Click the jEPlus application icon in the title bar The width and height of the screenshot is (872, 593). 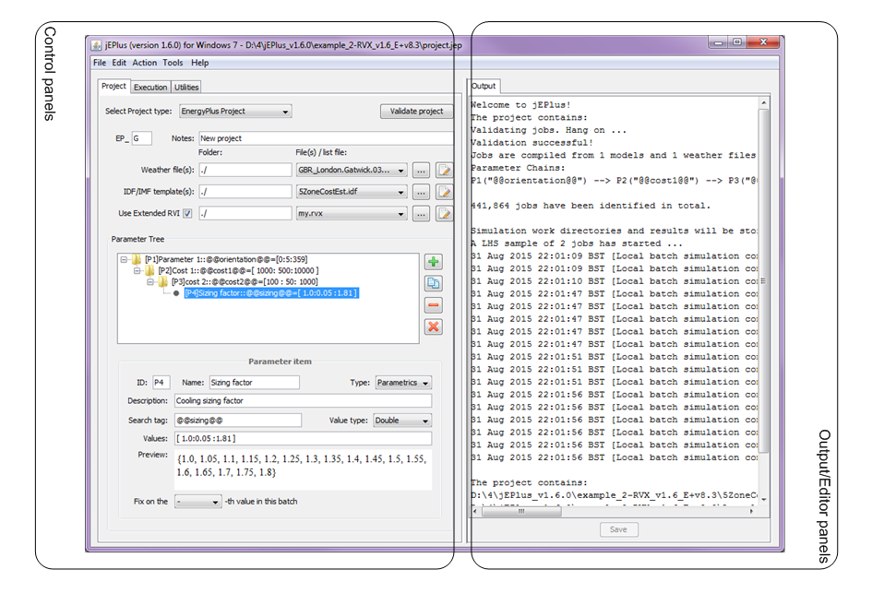[x=96, y=45]
